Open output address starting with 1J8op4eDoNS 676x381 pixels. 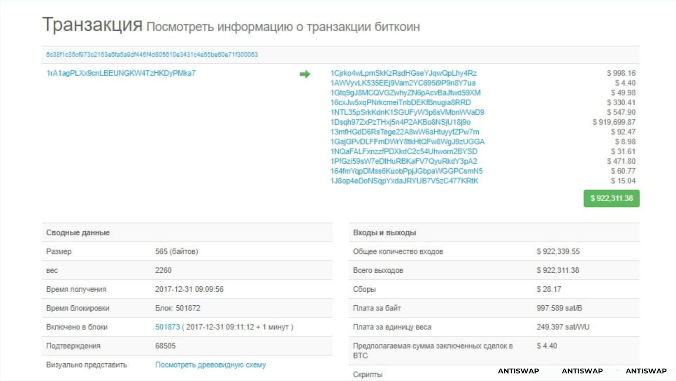pos(404,181)
